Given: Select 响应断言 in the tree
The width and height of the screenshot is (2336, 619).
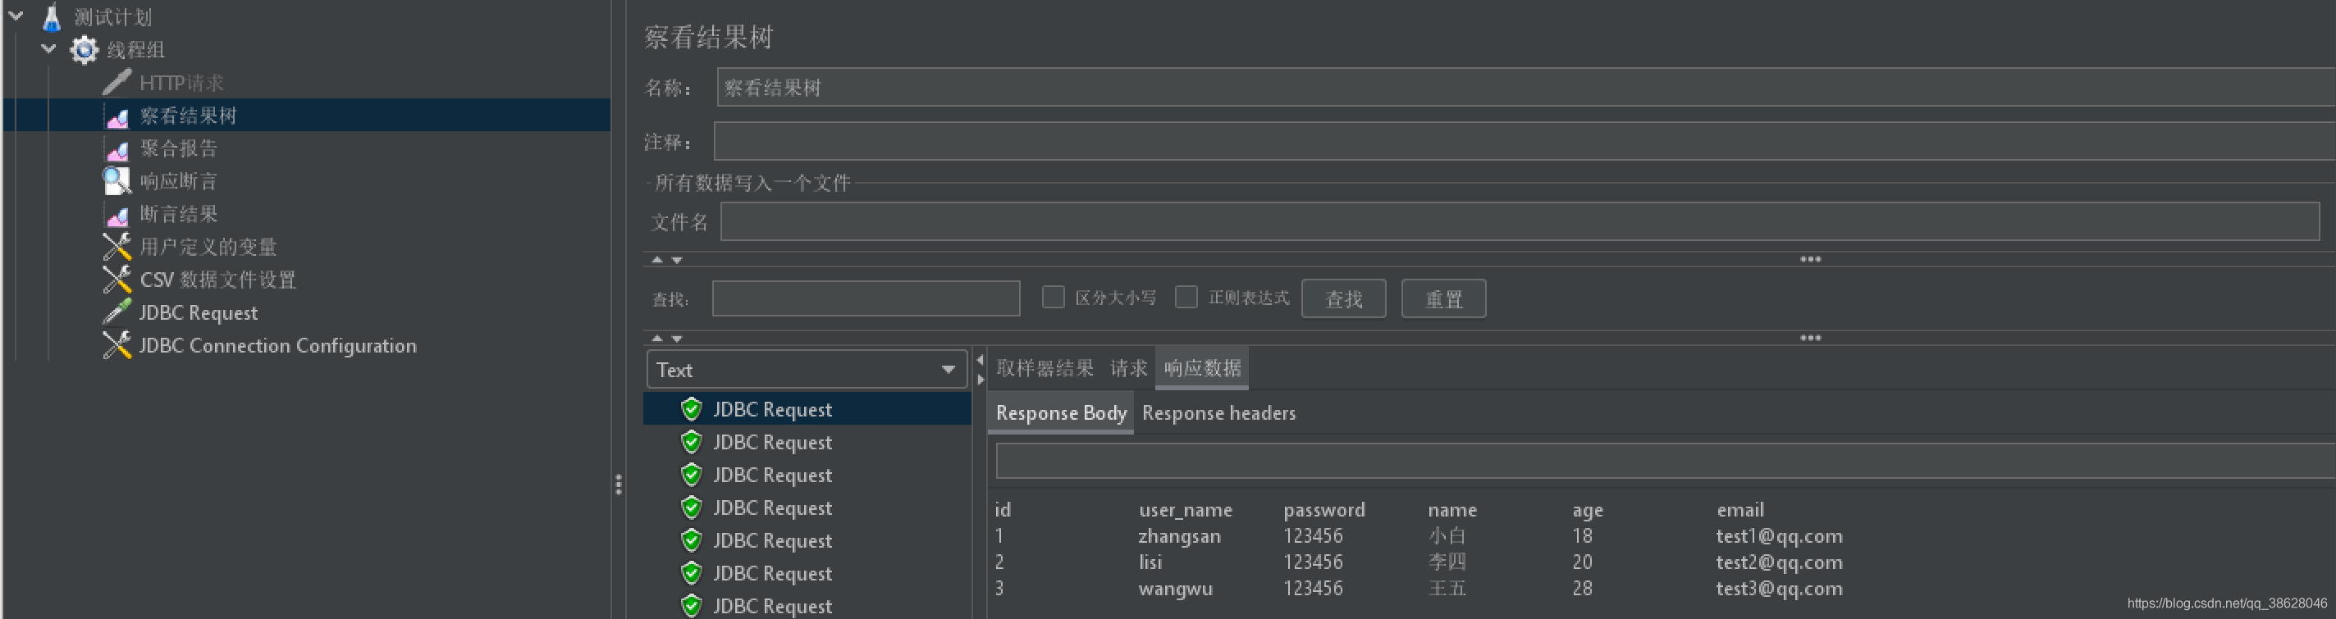Looking at the screenshot, I should tap(179, 181).
